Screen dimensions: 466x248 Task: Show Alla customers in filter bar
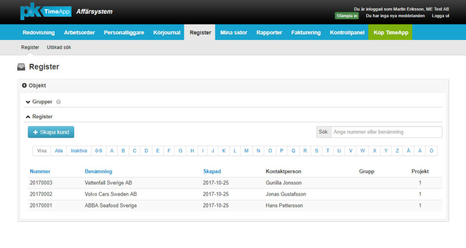(59, 151)
